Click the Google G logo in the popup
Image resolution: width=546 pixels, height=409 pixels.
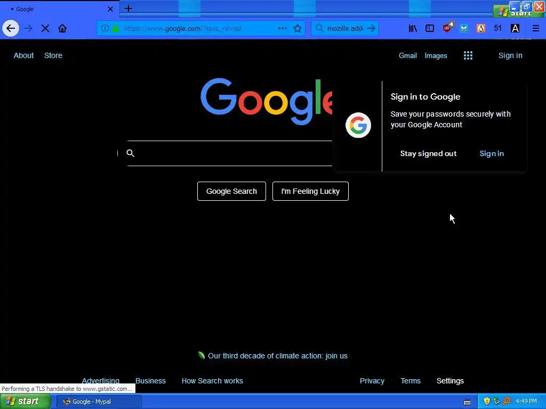[x=358, y=125]
